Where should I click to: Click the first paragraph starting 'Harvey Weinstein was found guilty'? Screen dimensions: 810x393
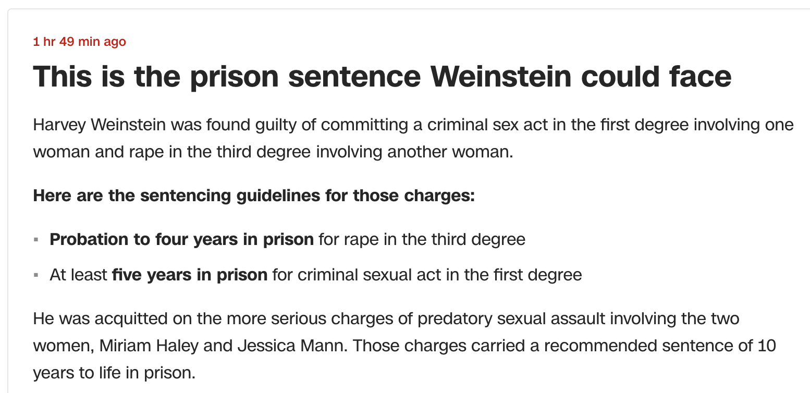[x=413, y=139]
